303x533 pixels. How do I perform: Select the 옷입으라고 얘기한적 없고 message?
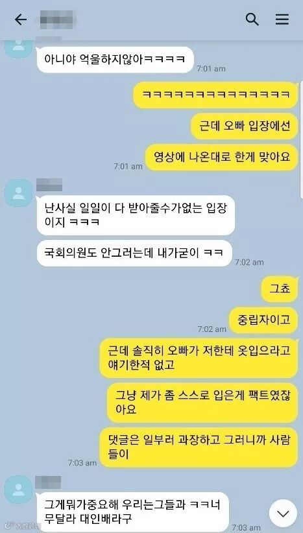point(199,358)
